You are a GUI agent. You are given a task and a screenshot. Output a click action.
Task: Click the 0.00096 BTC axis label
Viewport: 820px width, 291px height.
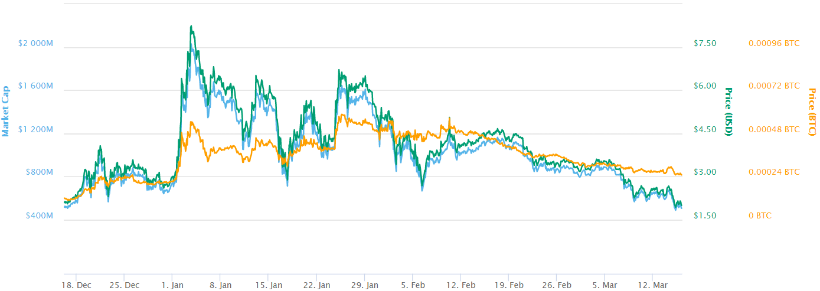[774, 44]
